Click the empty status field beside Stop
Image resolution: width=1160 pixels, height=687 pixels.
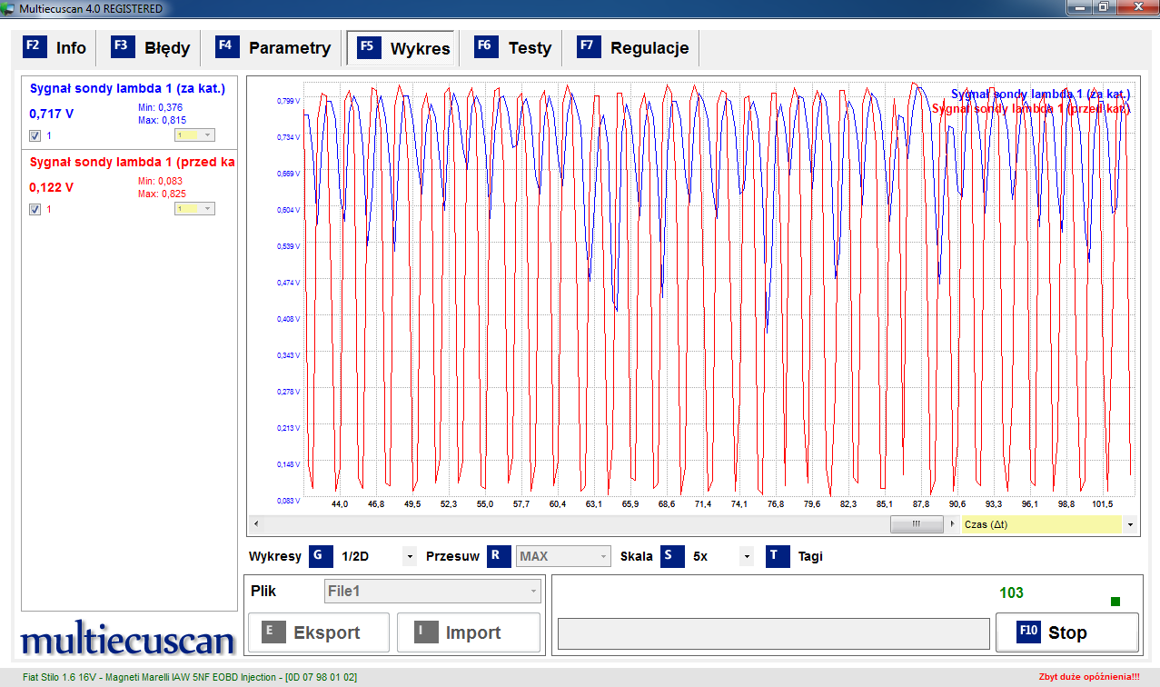click(773, 633)
